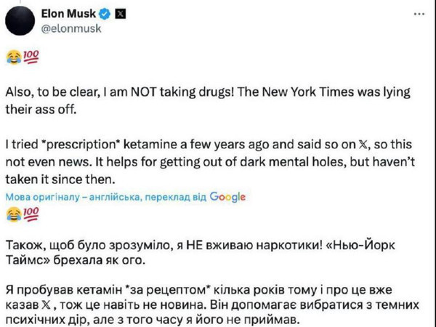The image size is (436, 327).
Task: Select the Ukrainian paragraph starting 'Я пробував кетамін'
Action: 212,305
